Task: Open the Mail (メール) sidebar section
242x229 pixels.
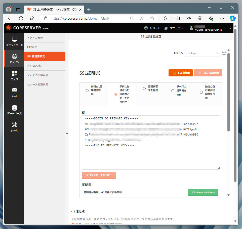Action: pyautogui.click(x=14, y=93)
